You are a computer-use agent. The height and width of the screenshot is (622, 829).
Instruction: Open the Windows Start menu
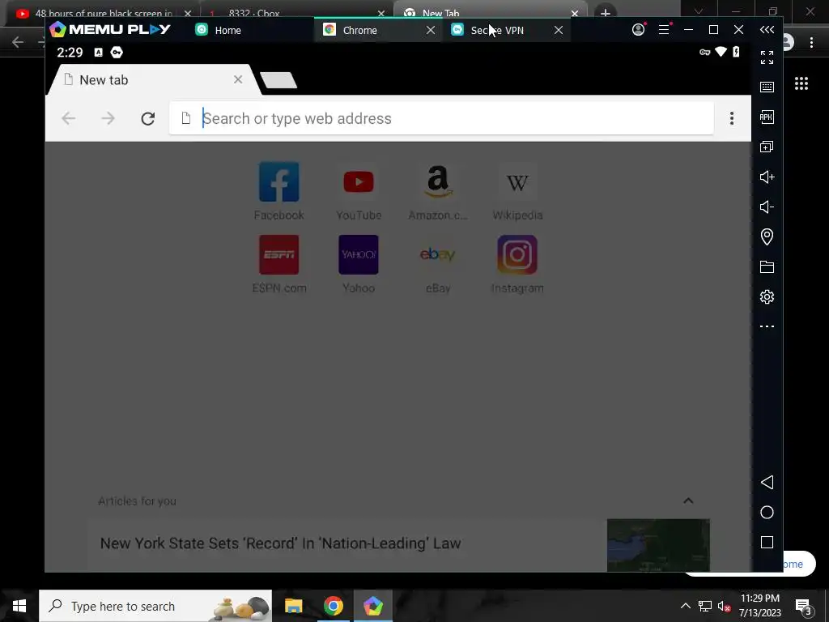point(19,606)
